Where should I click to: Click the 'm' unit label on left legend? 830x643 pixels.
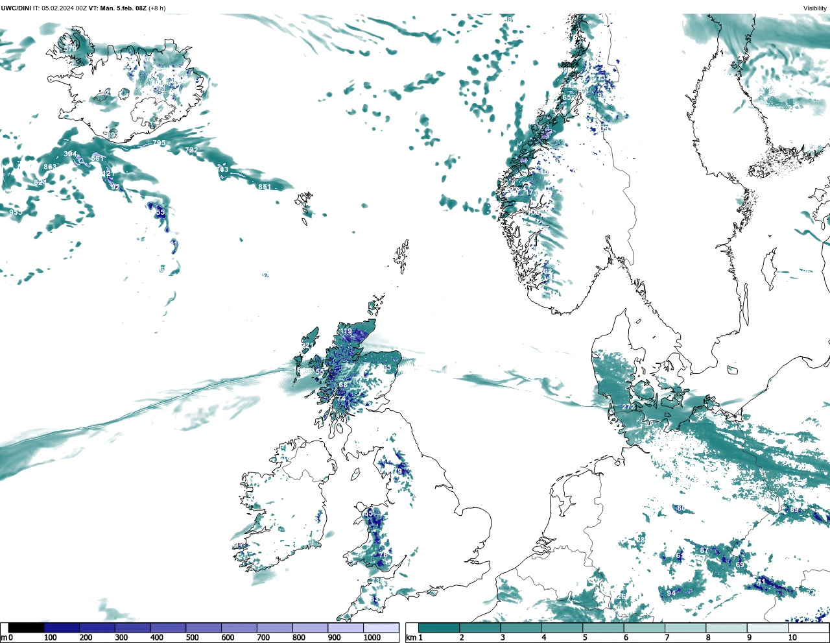tap(4, 638)
